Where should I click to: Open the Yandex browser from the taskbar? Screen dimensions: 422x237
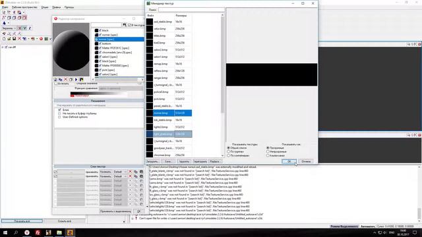tap(27, 232)
